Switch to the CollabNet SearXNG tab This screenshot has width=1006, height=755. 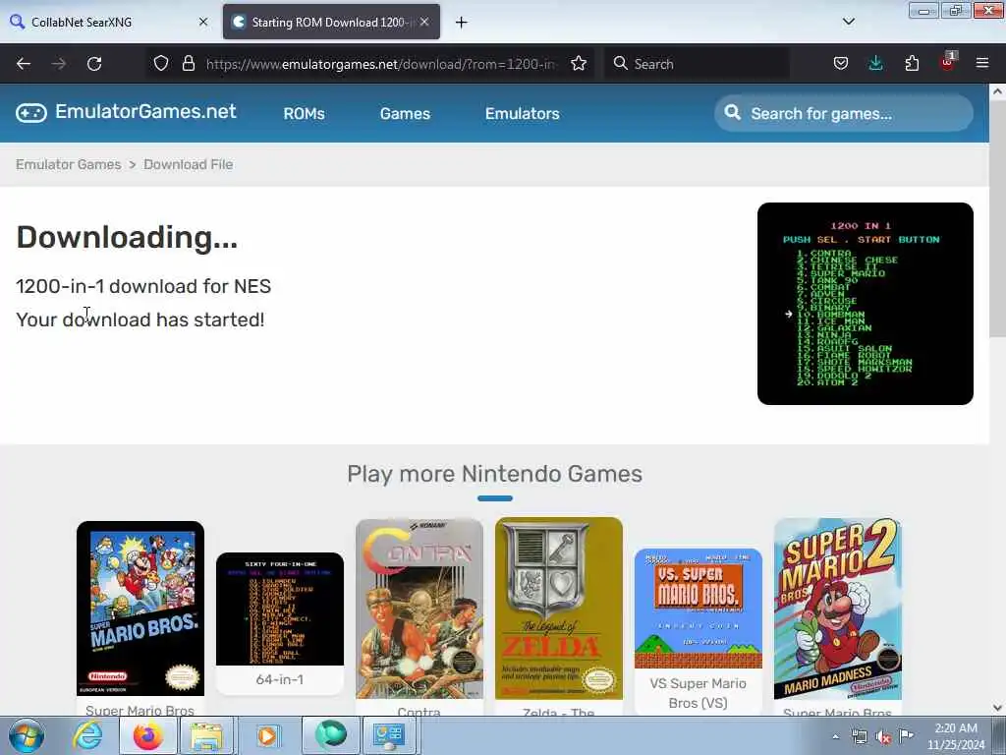point(110,22)
